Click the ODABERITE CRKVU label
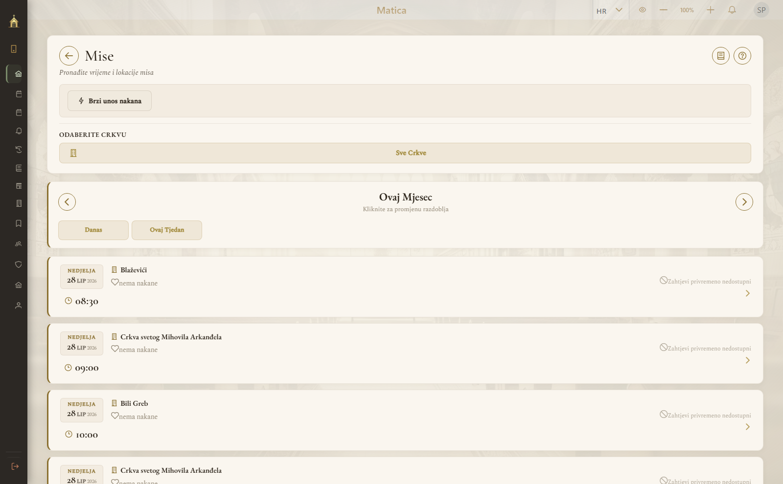 pyautogui.click(x=93, y=135)
